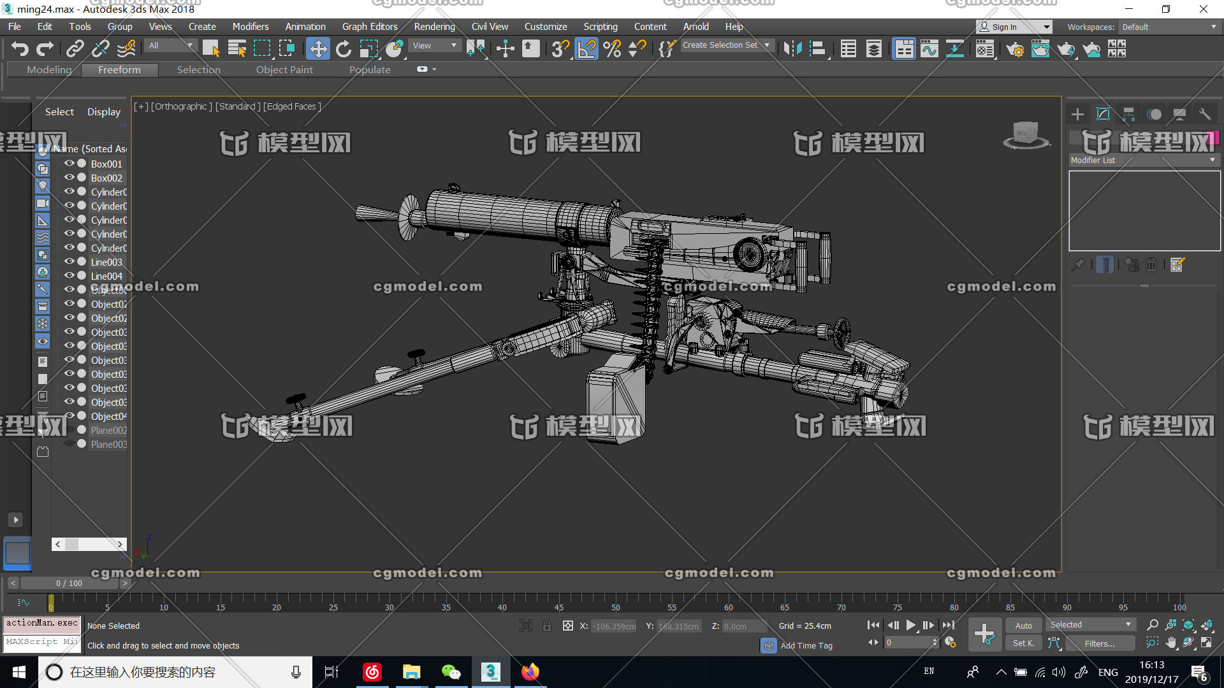Viewport: 1224px width, 688px height.
Task: Click the object color swatch
Action: pyautogui.click(x=1213, y=137)
